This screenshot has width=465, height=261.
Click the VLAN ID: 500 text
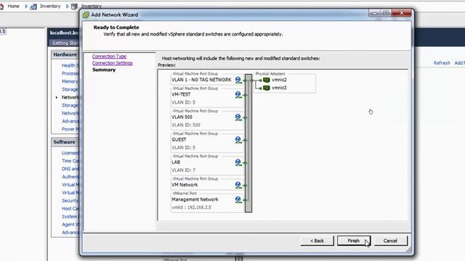pos(186,125)
